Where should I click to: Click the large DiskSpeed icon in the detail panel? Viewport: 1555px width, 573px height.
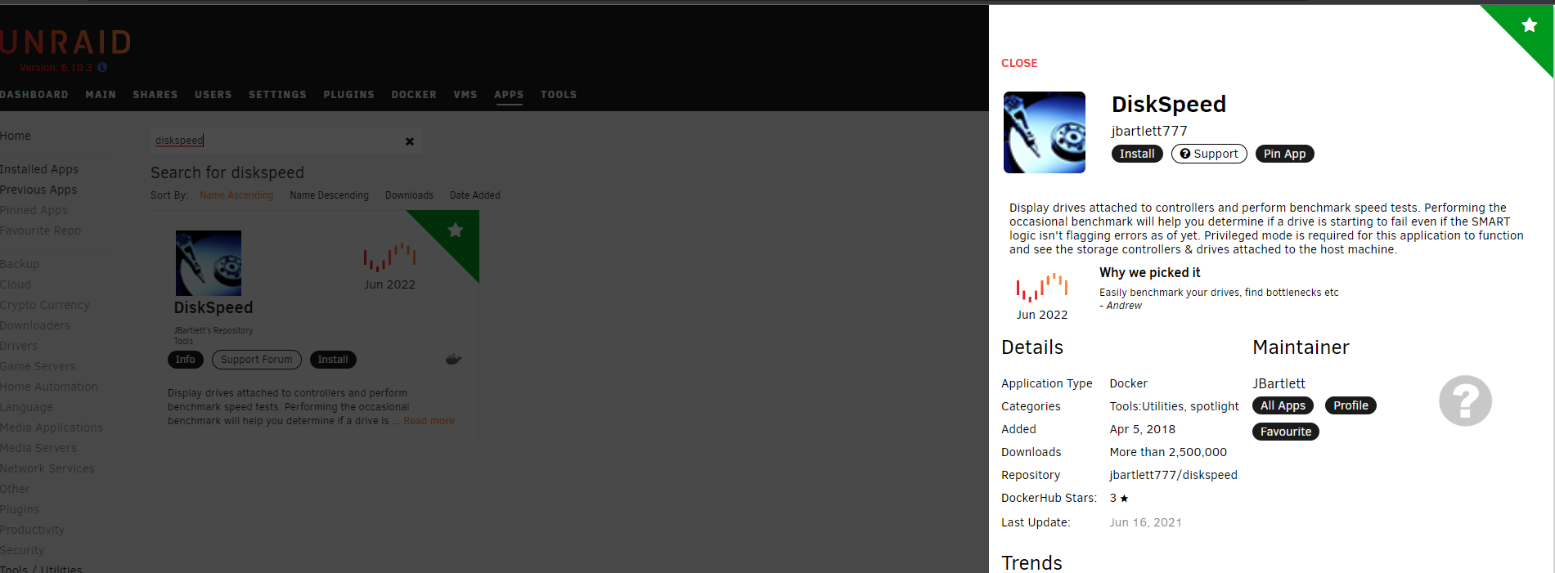1045,132
